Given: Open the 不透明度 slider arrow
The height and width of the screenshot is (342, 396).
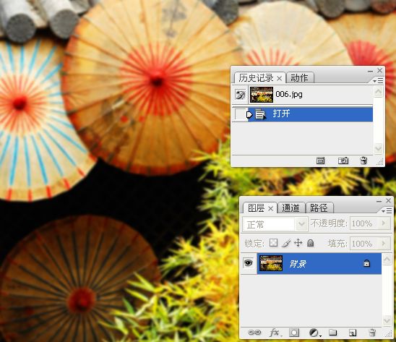Looking at the screenshot, I should coord(384,223).
